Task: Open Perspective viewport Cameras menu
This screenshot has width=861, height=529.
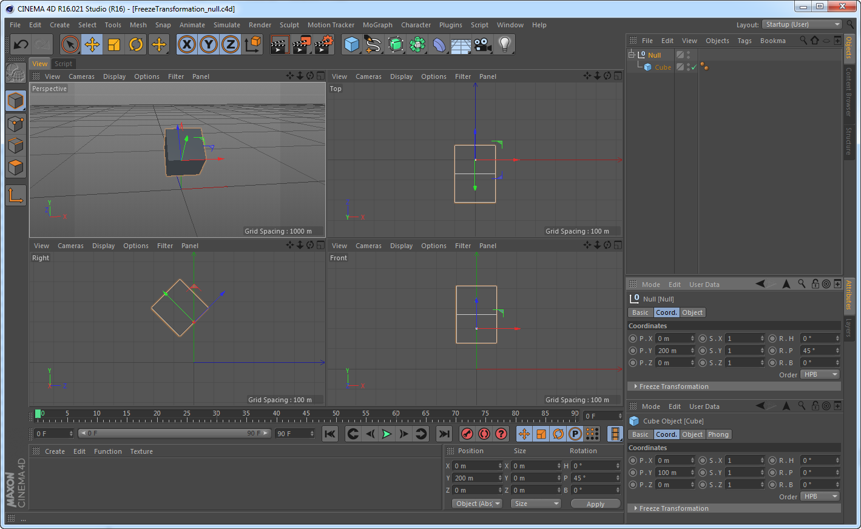Action: click(81, 76)
